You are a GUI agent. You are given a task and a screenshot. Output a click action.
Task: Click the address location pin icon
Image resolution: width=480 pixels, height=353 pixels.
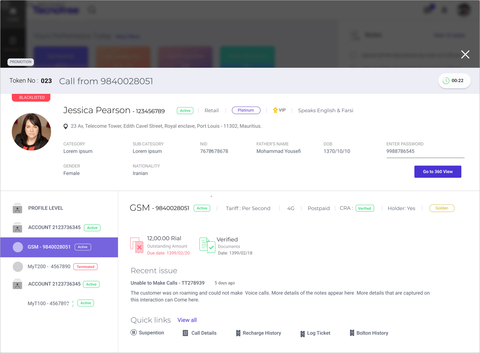pyautogui.click(x=66, y=126)
